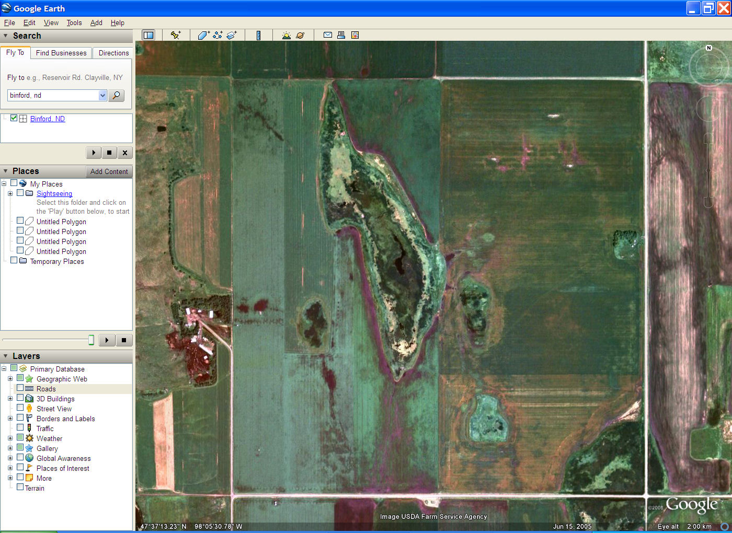Toggle sunlight across the landscape
Screen dimensions: 732x533
click(x=286, y=35)
